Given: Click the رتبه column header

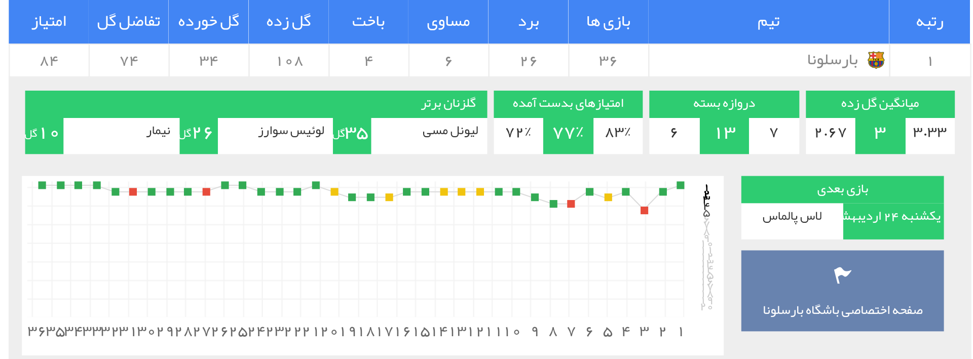Looking at the screenshot, I should tap(929, 22).
